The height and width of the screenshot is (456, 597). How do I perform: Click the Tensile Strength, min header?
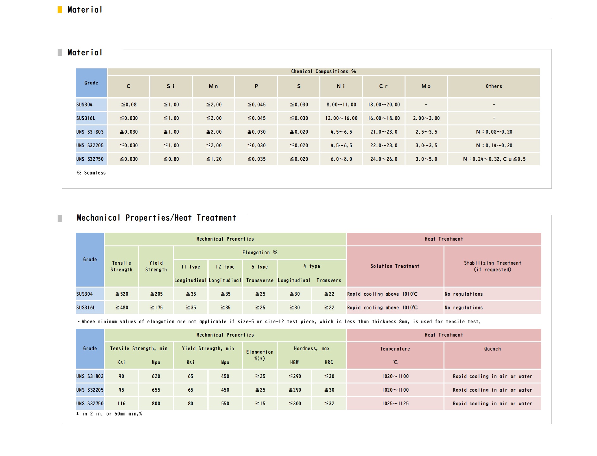pyautogui.click(x=139, y=349)
